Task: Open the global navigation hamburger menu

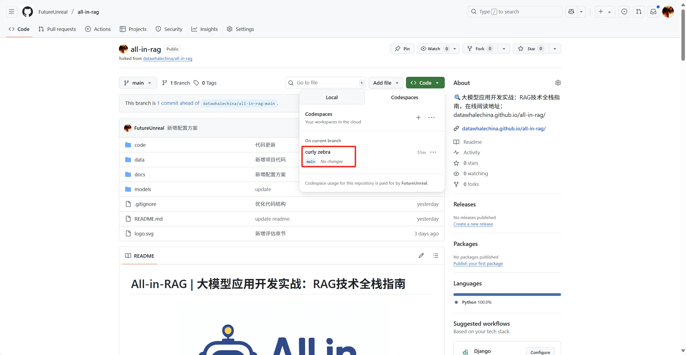Action: 12,12
